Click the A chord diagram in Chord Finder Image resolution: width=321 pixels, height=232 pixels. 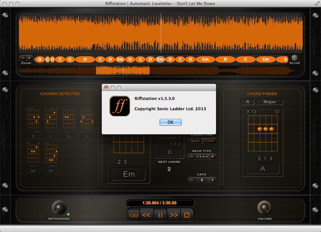pyautogui.click(x=263, y=133)
